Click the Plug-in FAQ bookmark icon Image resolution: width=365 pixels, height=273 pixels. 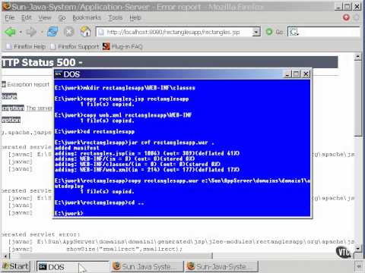[106, 46]
